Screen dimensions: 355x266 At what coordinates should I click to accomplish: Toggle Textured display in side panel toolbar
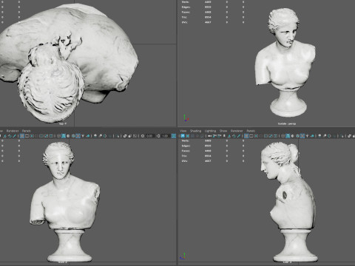click(302, 136)
